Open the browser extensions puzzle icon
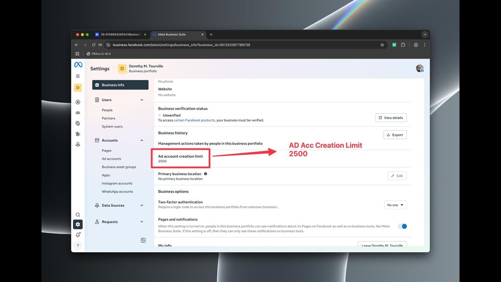 pyautogui.click(x=403, y=45)
